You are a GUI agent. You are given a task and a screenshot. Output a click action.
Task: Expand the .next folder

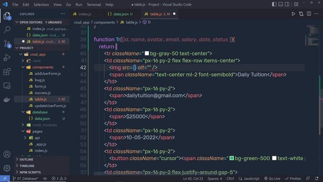[x=23, y=61]
